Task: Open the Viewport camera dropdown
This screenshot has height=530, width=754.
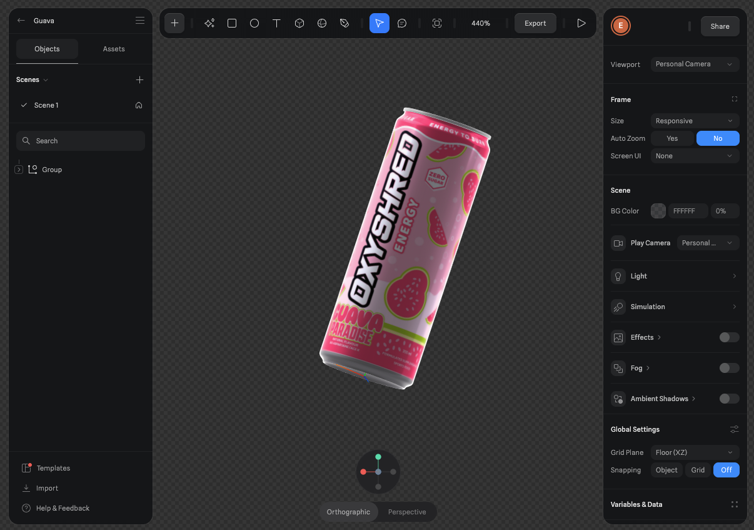Action: point(695,64)
